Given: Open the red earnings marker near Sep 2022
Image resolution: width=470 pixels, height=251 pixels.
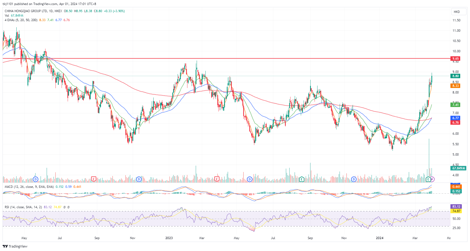Looking at the screenshot, I should 93,179.
